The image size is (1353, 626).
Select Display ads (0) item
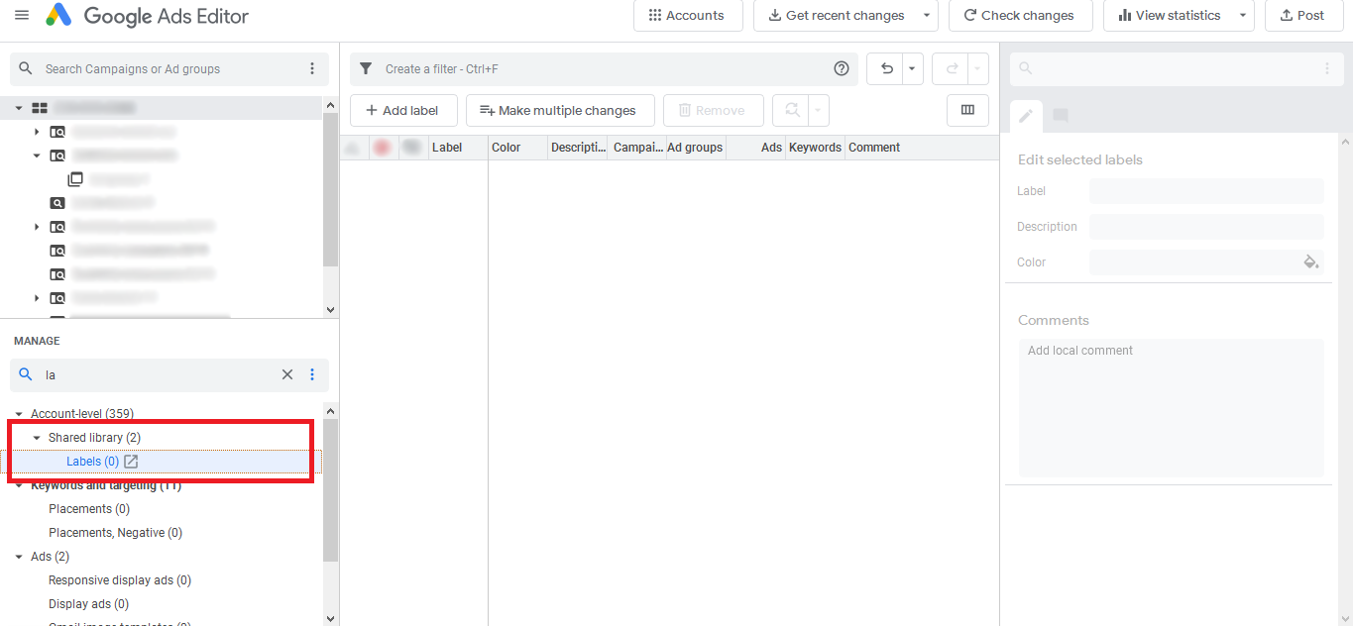coord(88,604)
